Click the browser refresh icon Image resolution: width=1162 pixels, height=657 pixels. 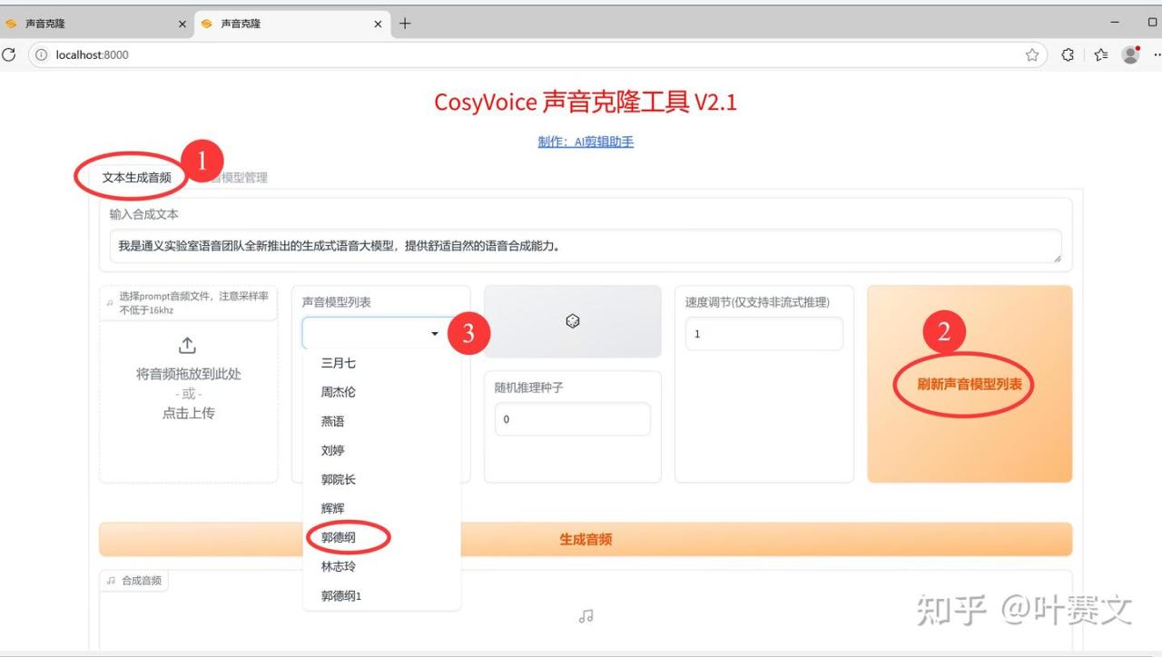click(x=9, y=54)
